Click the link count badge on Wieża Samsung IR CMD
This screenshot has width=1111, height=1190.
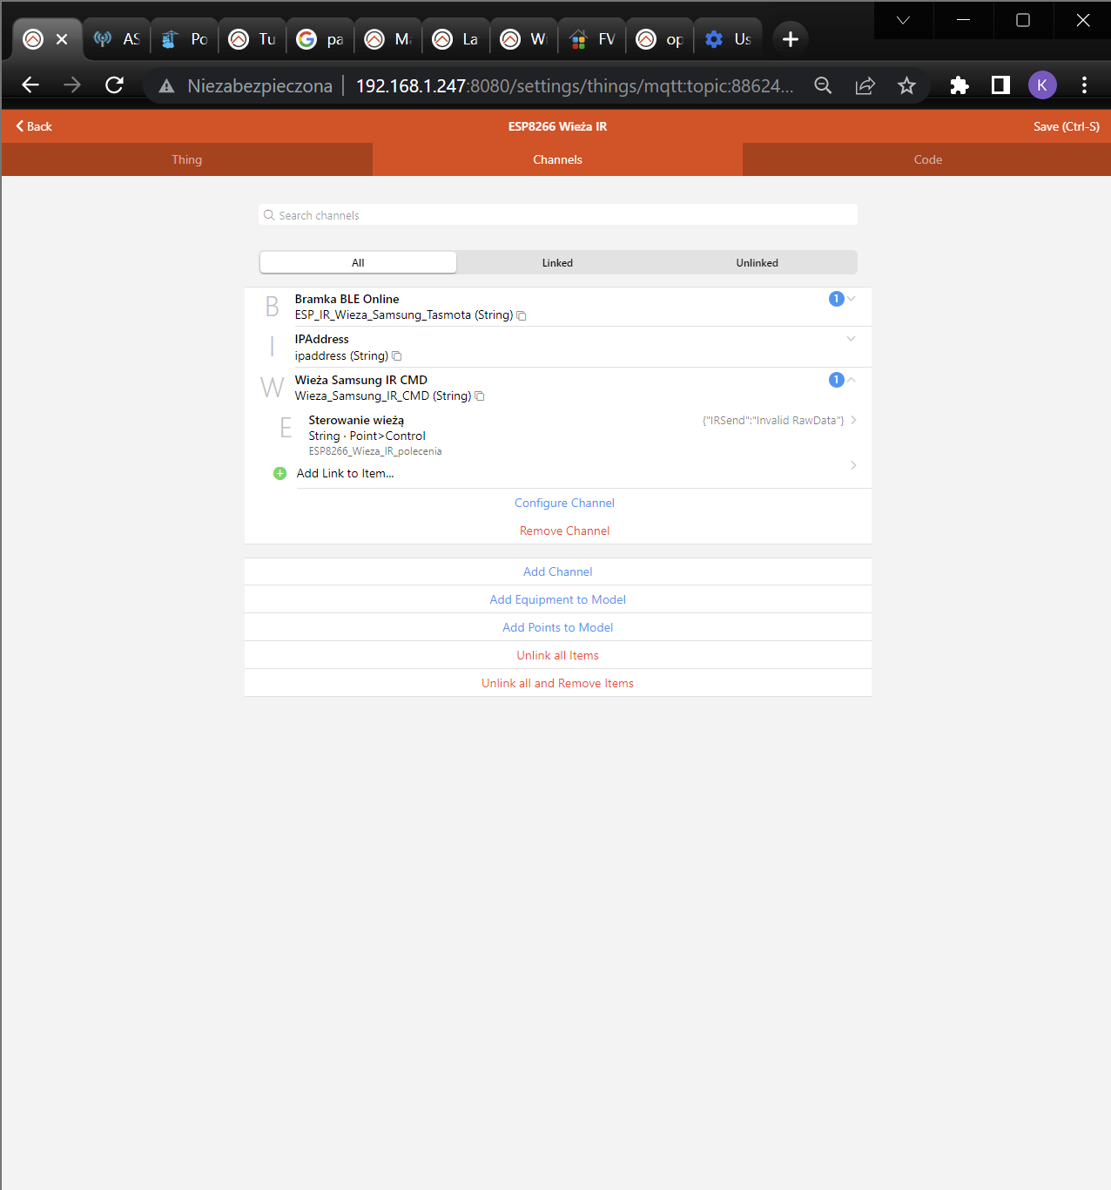[x=836, y=380]
